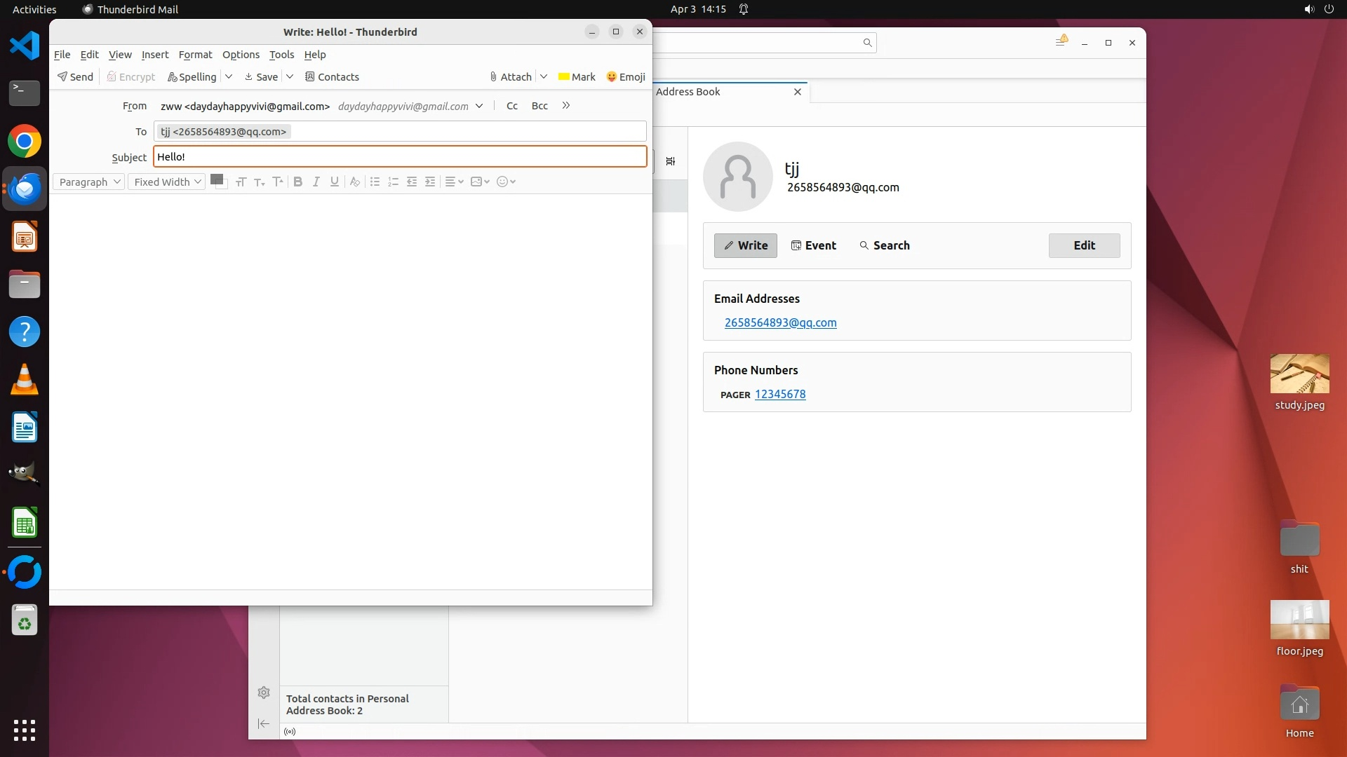
Task: Apply numbered list formatting
Action: coord(393,182)
